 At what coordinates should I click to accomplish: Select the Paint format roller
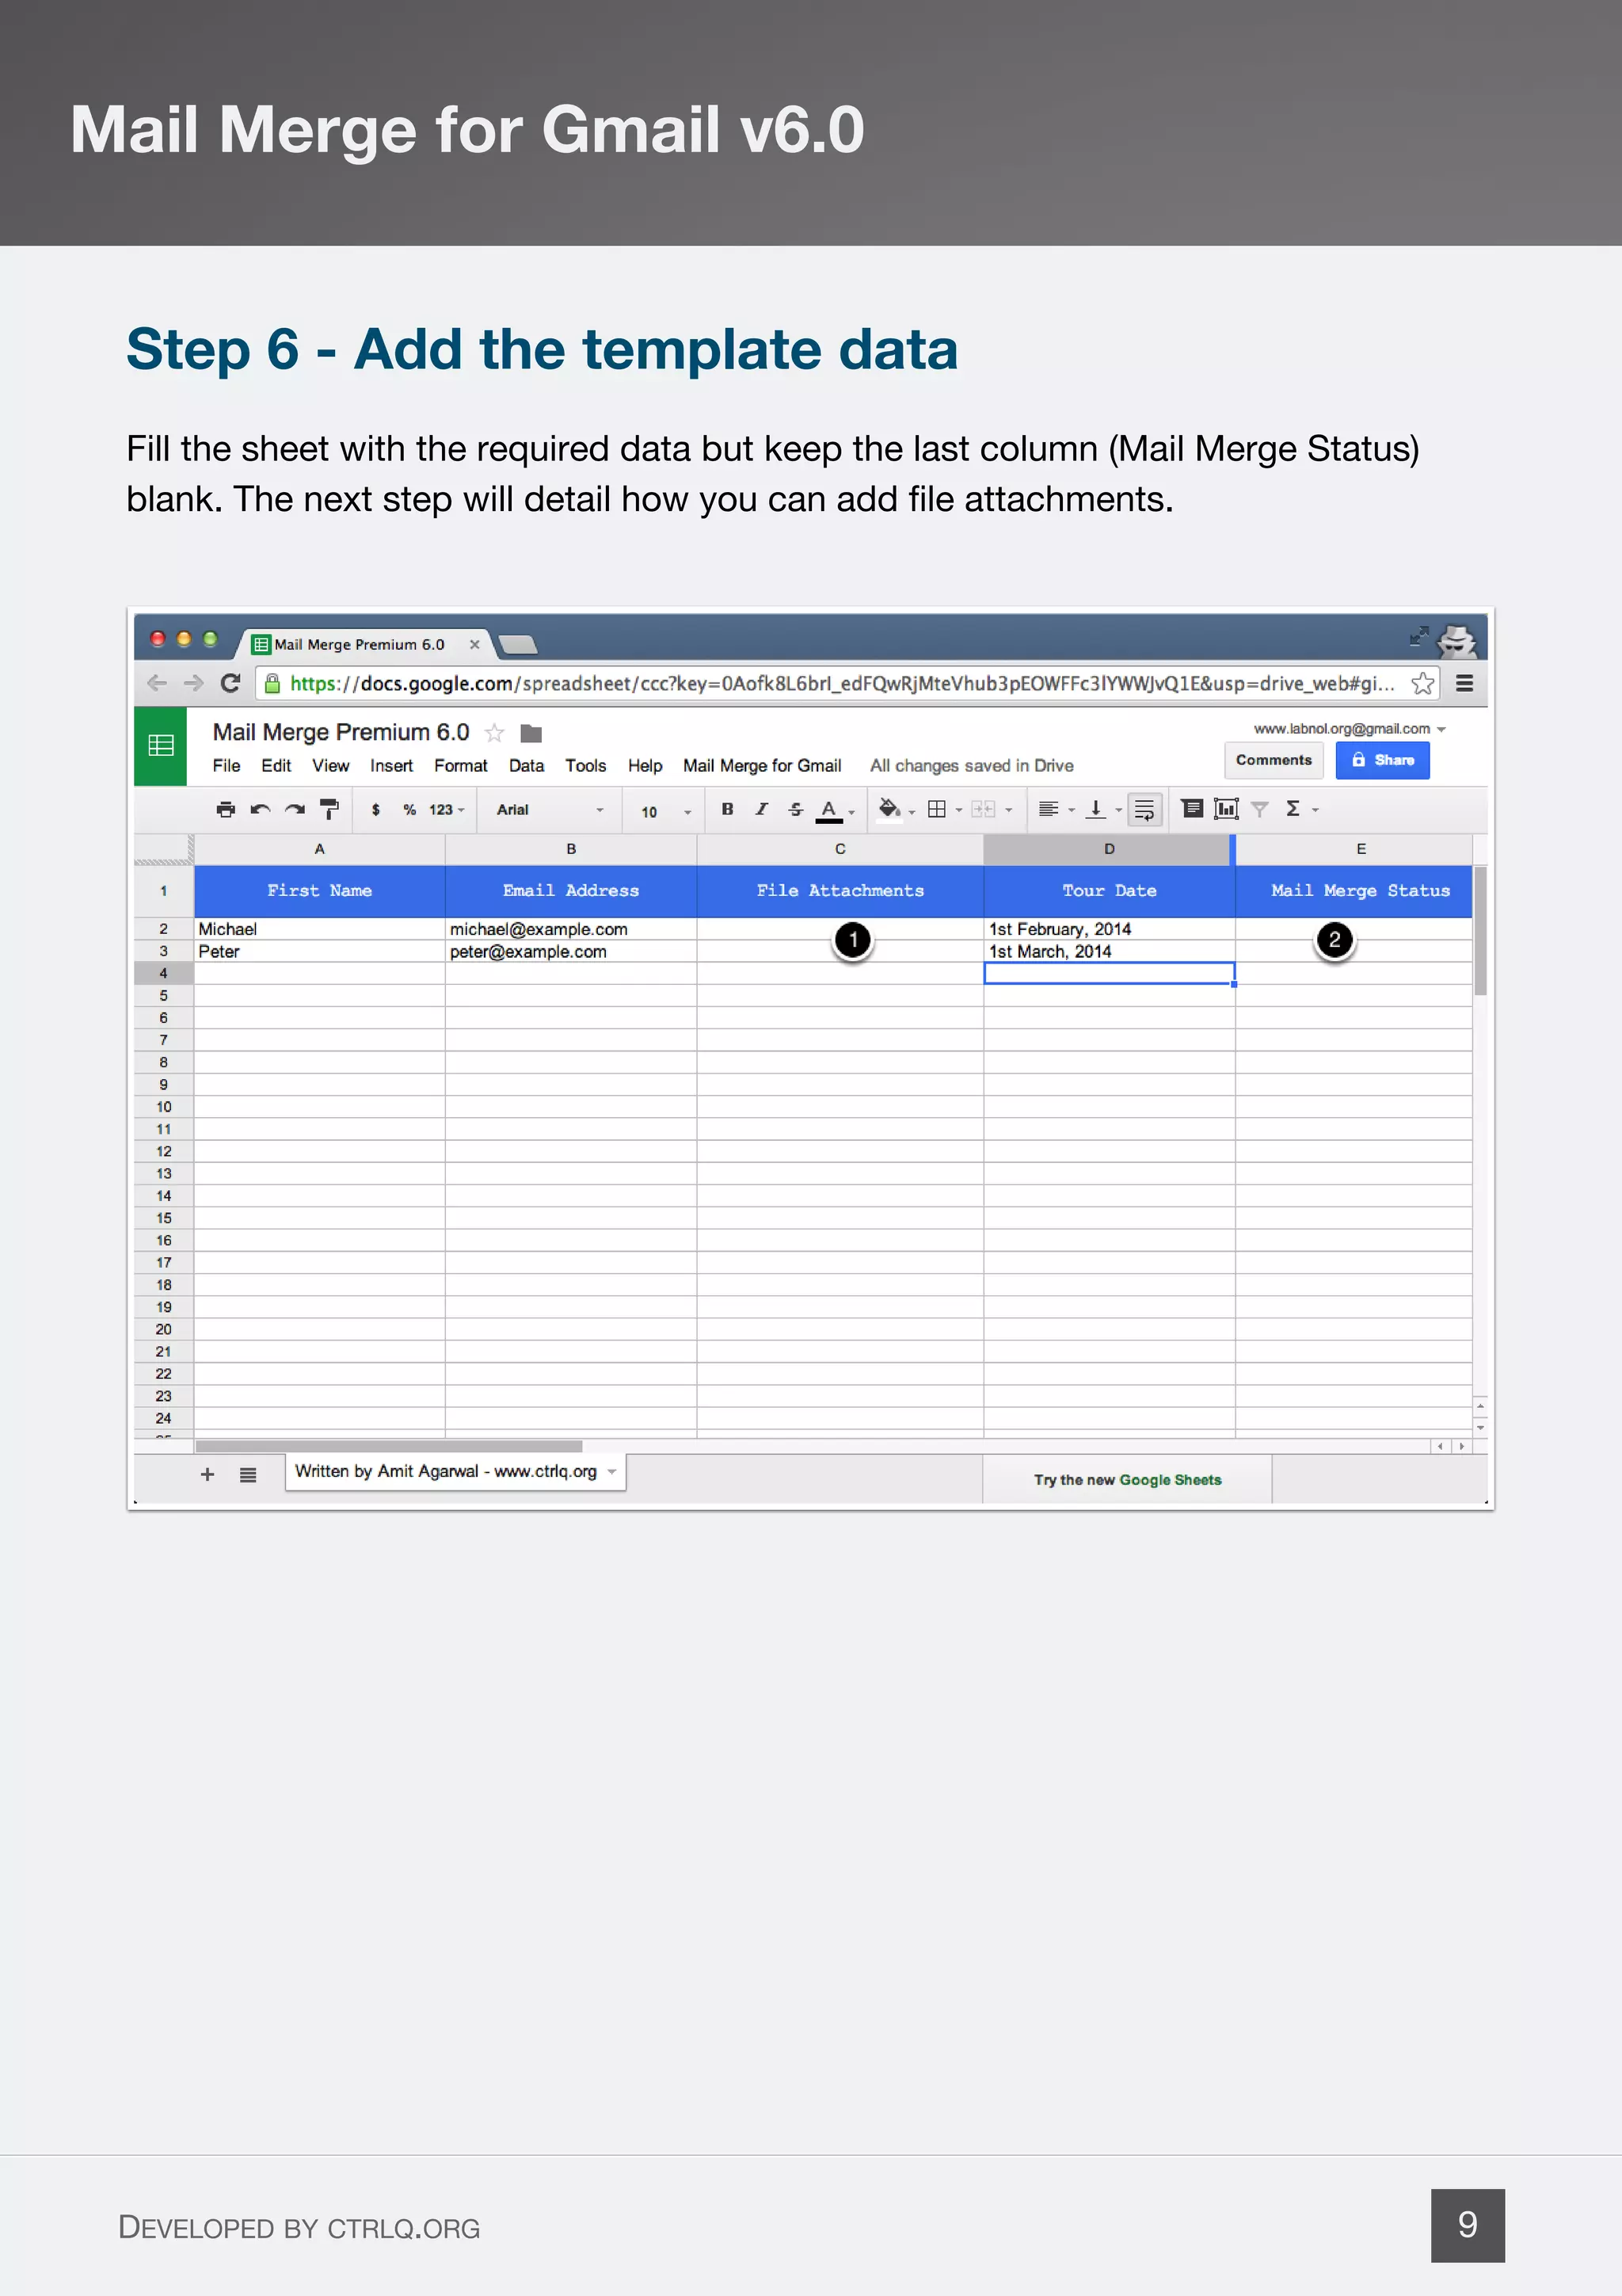pyautogui.click(x=329, y=809)
